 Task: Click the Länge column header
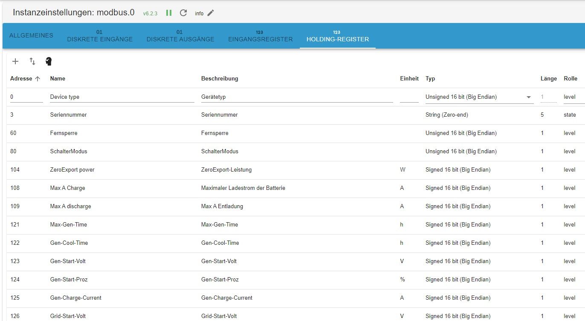549,79
